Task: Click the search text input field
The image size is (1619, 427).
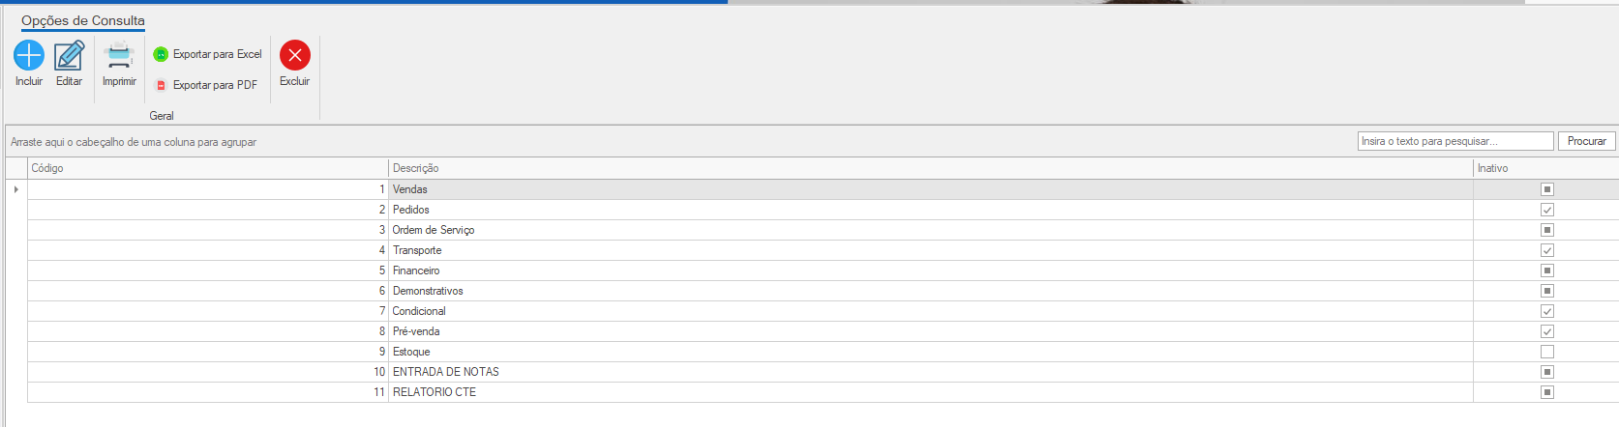Action: click(1454, 141)
